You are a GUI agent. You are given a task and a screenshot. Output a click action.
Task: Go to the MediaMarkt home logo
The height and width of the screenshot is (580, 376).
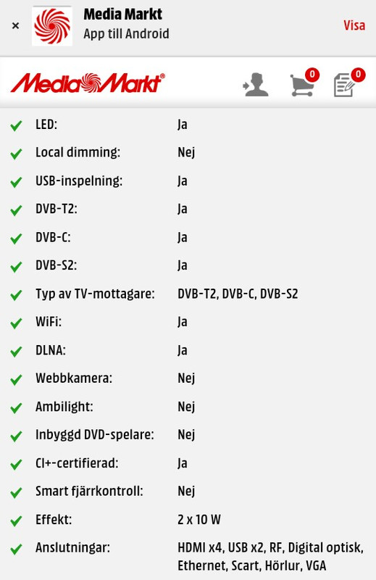tap(88, 83)
